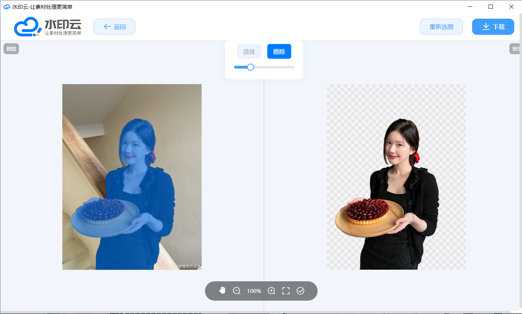This screenshot has height=314, width=522.
Task: Click the 100% zoom level text
Action: click(x=254, y=291)
